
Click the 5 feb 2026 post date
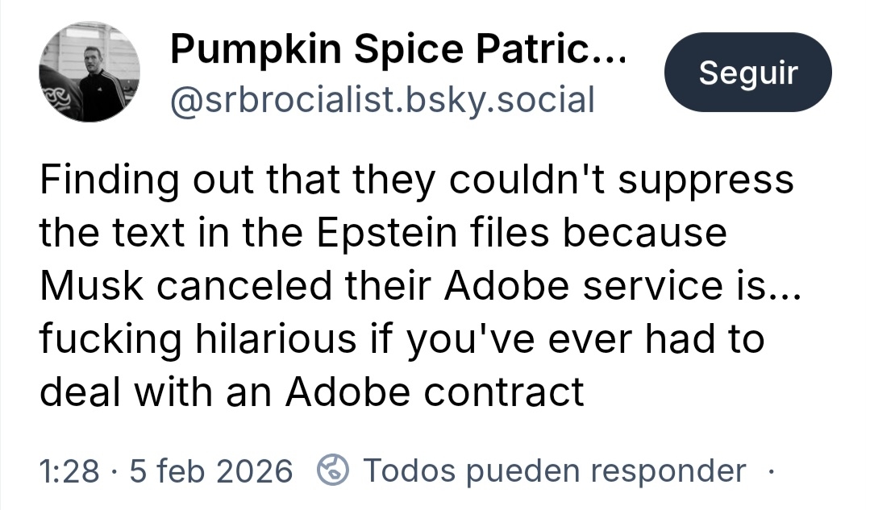pyautogui.click(x=210, y=471)
